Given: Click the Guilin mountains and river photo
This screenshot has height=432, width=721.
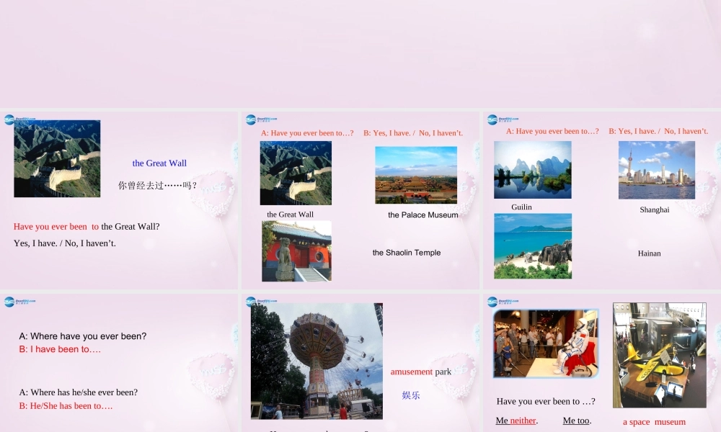Looking at the screenshot, I should pyautogui.click(x=533, y=170).
